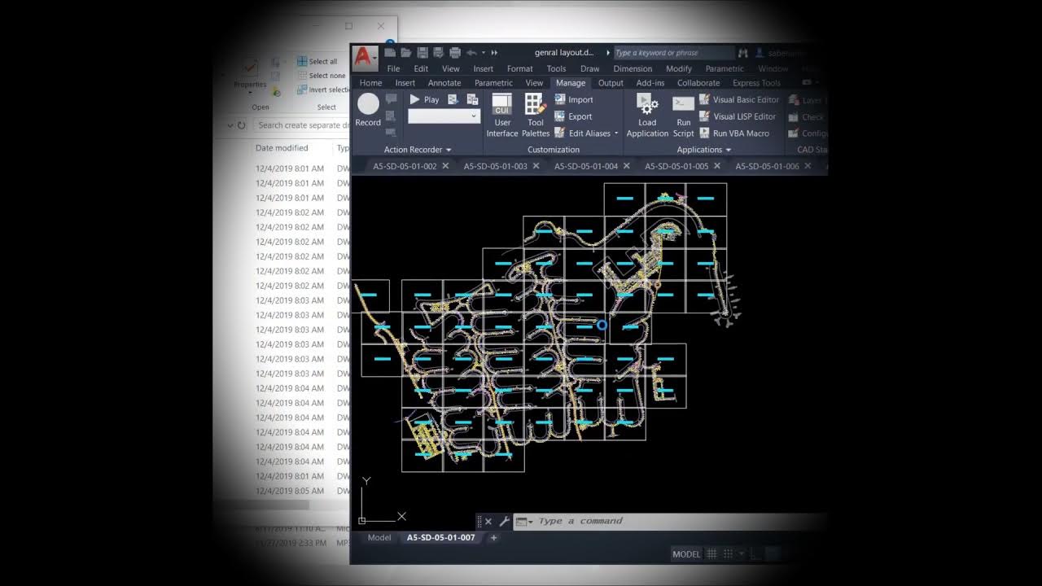Click the Undo arrow icon
This screenshot has height=586, width=1042.
pyautogui.click(x=471, y=52)
